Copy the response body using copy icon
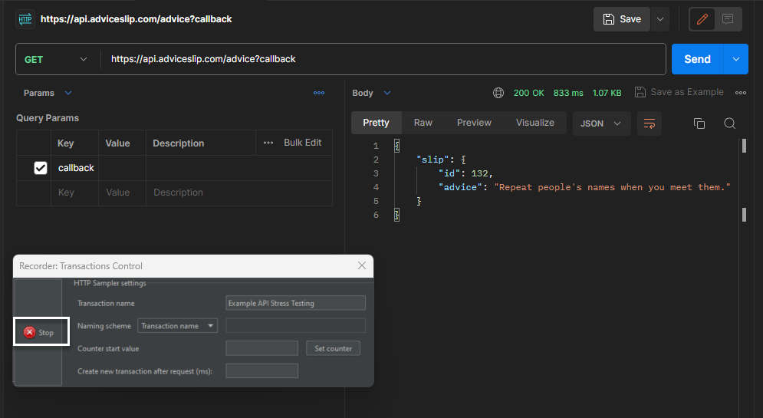Image resolution: width=763 pixels, height=418 pixels. [x=699, y=123]
